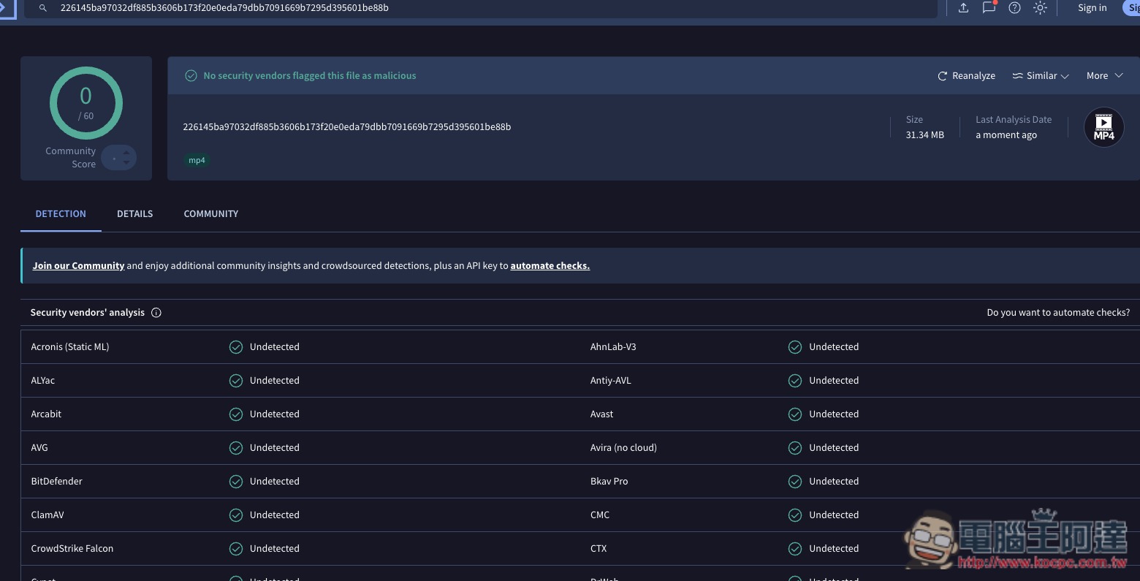Click the check icon in the AhnLab-V3 row
Screen dimensions: 1140x581
(795, 347)
